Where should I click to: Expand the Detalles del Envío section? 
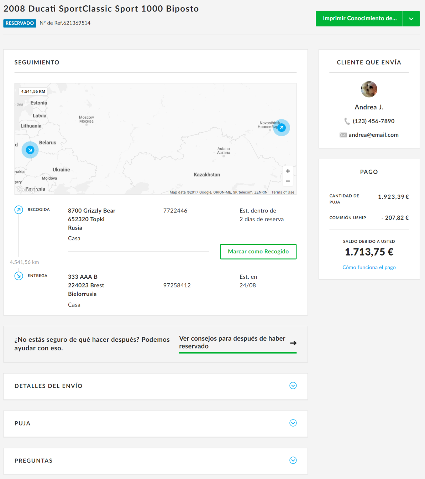coord(293,386)
